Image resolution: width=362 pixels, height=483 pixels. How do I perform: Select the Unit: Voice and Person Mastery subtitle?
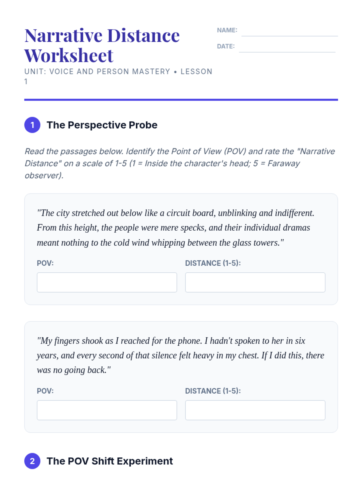click(x=118, y=72)
